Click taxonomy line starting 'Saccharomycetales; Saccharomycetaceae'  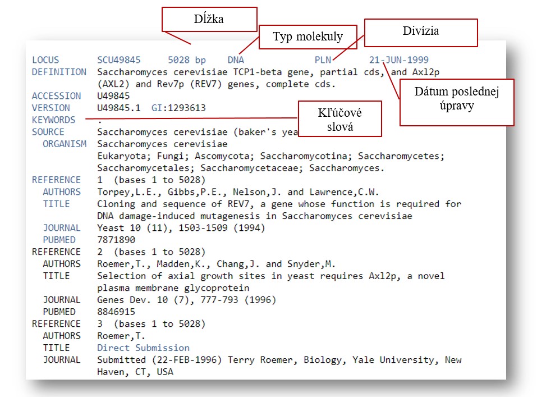tap(241, 168)
